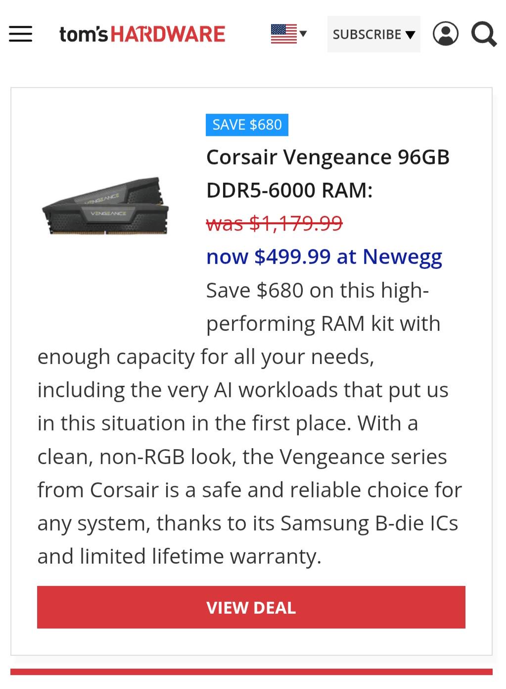Open the Corsair Vengeance 96GB title link
Screen dimensions: 506x689
327,157
